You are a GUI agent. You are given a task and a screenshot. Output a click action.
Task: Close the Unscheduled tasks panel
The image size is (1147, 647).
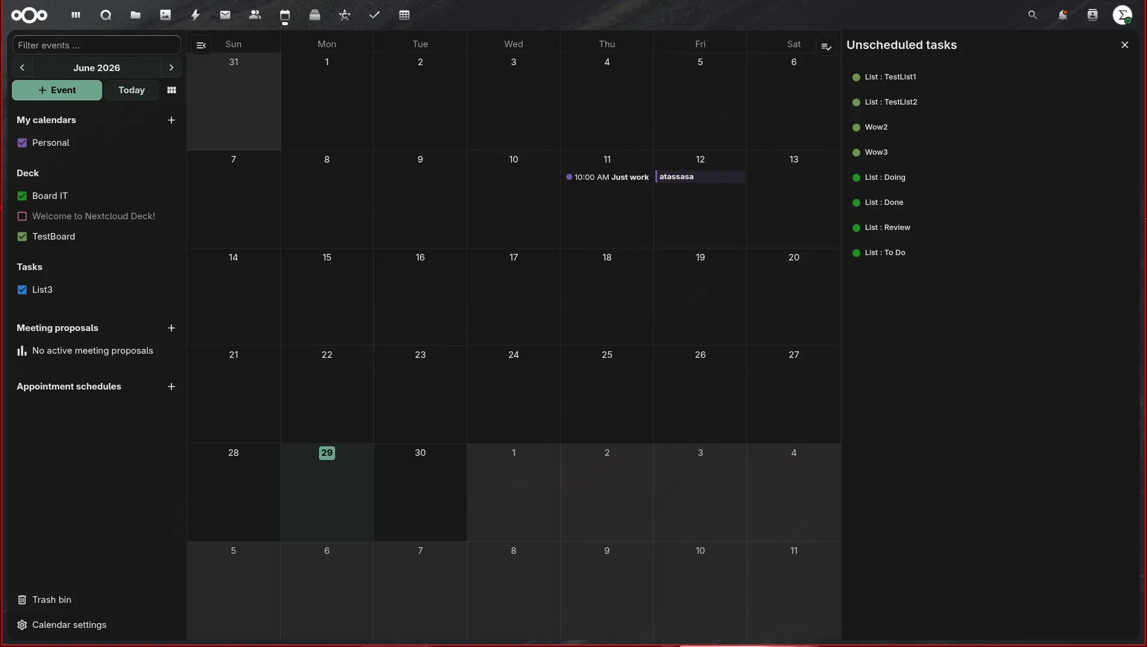point(1125,45)
